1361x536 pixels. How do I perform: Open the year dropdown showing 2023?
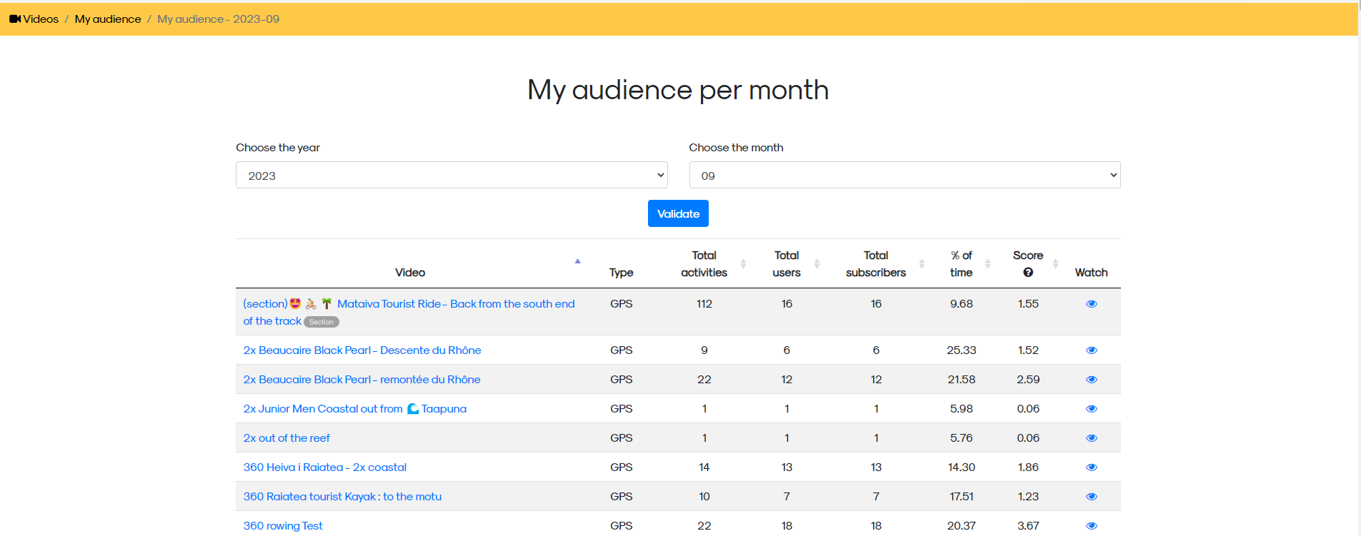tap(452, 175)
